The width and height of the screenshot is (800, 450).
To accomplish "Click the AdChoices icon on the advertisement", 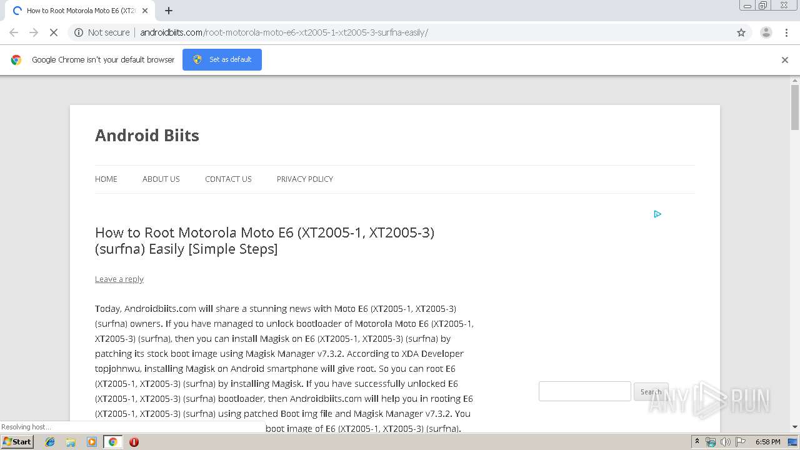I will point(657,214).
